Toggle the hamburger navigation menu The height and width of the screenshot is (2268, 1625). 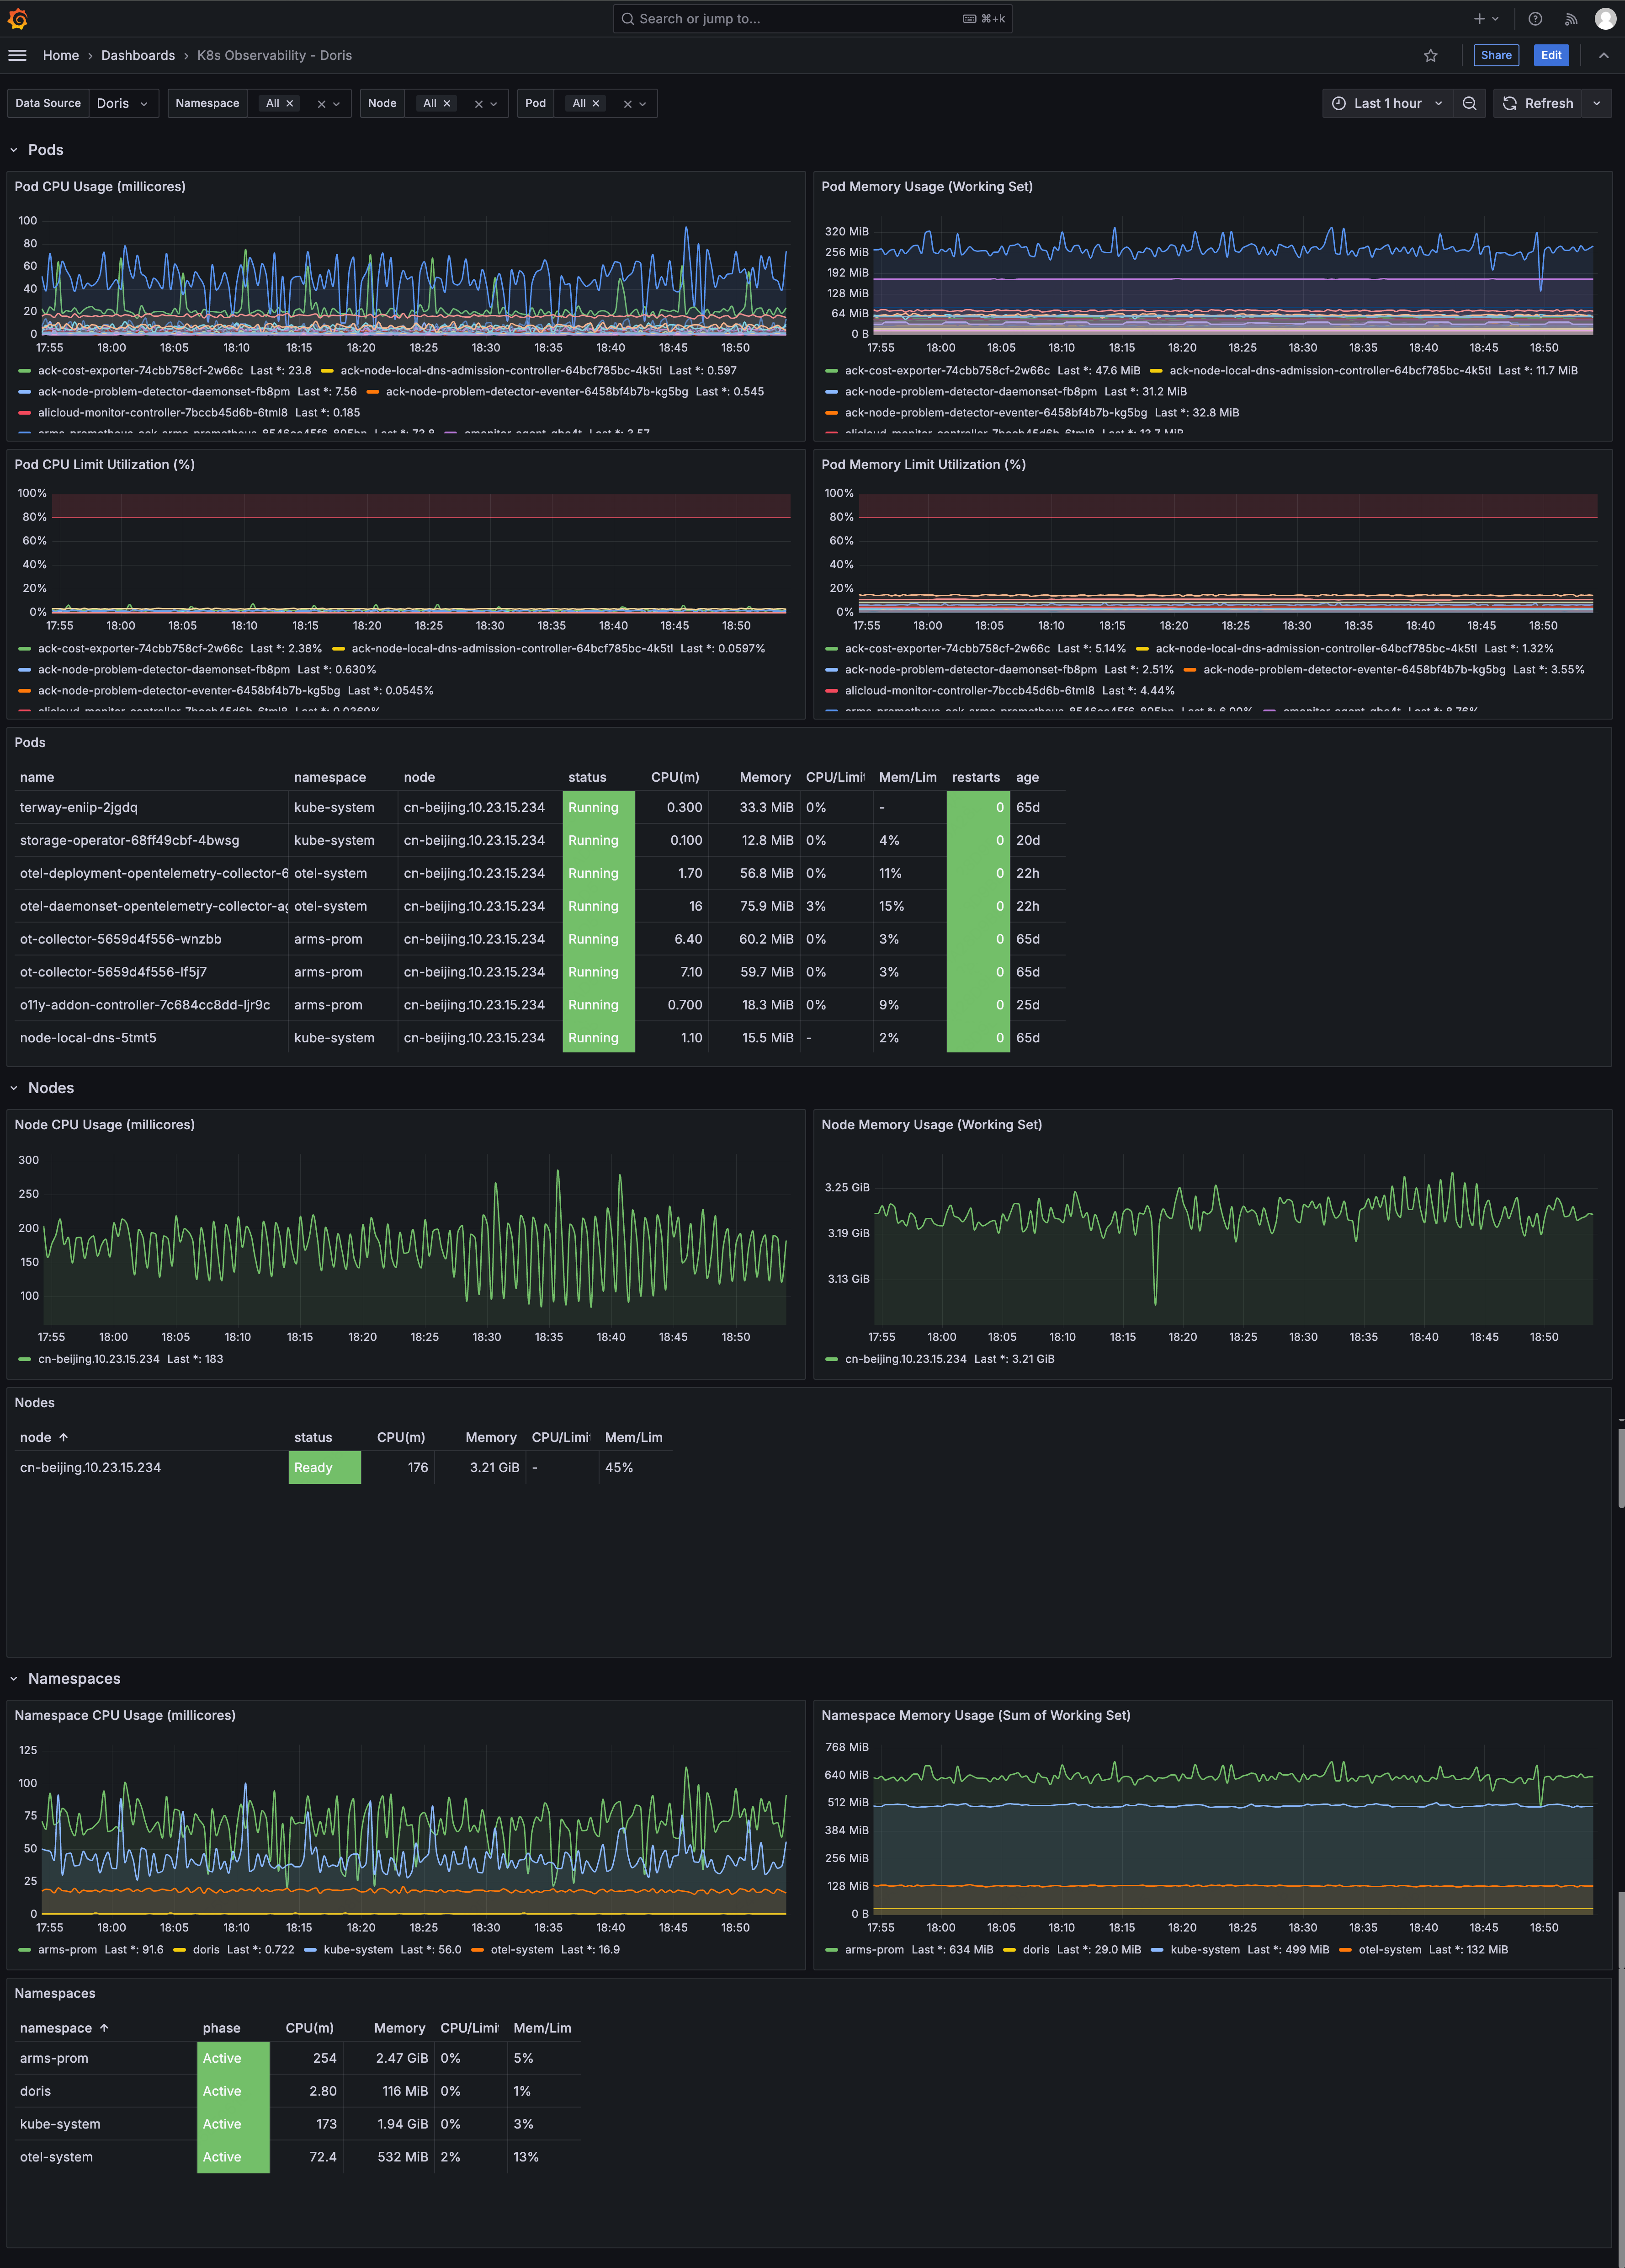click(x=17, y=55)
